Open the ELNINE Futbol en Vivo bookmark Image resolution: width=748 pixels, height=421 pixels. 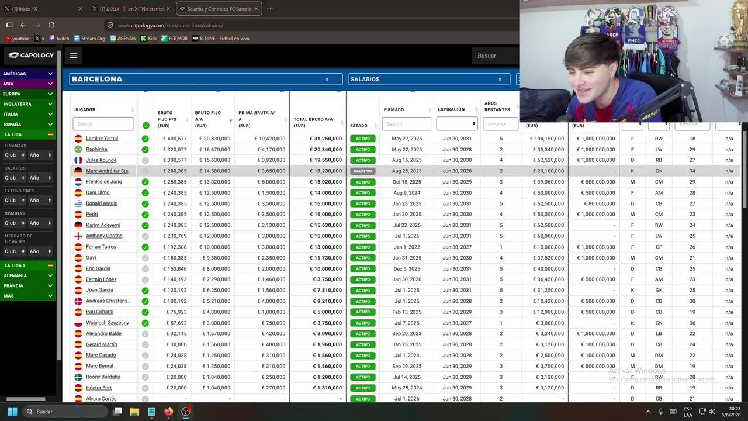tap(221, 39)
